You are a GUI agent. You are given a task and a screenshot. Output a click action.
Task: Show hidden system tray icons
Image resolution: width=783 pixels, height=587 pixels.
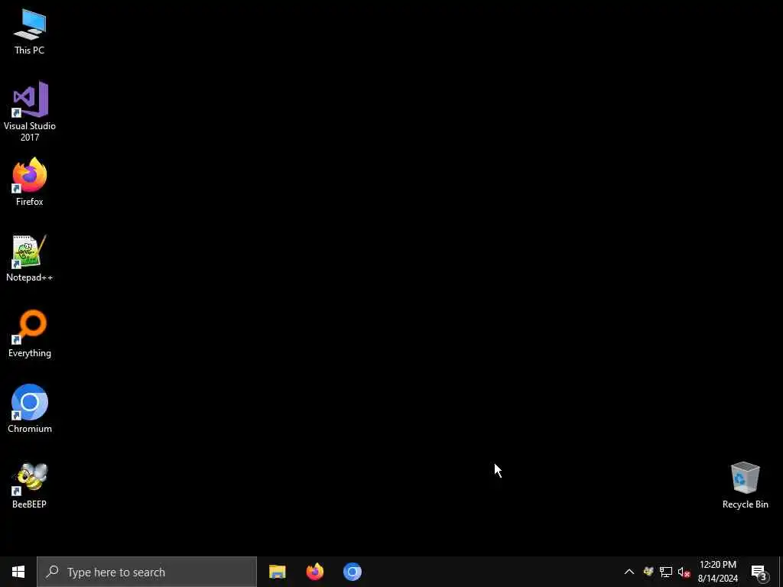coord(629,572)
